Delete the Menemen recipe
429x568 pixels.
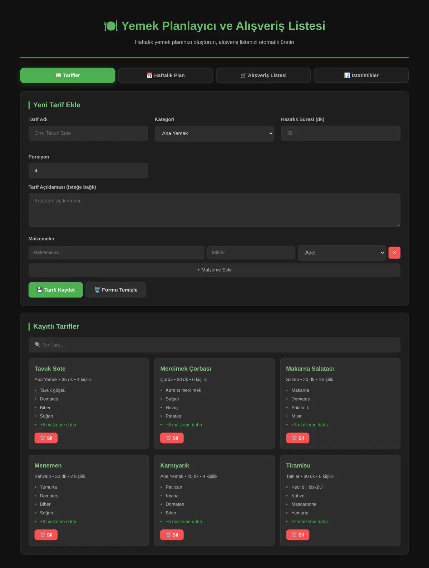point(46,535)
